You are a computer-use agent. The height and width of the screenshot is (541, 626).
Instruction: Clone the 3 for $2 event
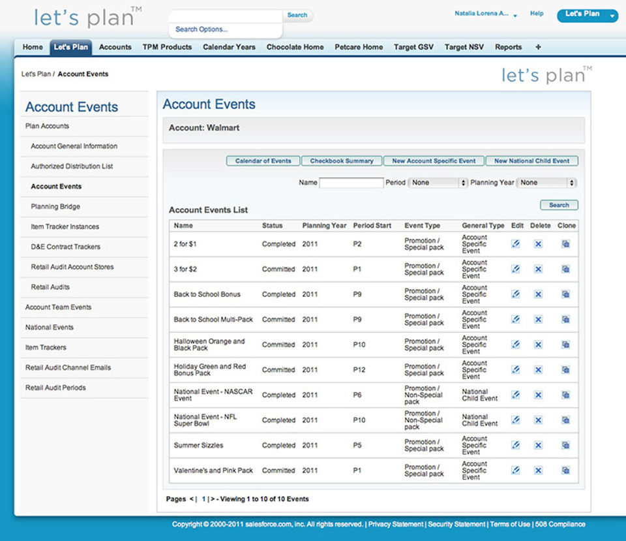click(x=566, y=269)
